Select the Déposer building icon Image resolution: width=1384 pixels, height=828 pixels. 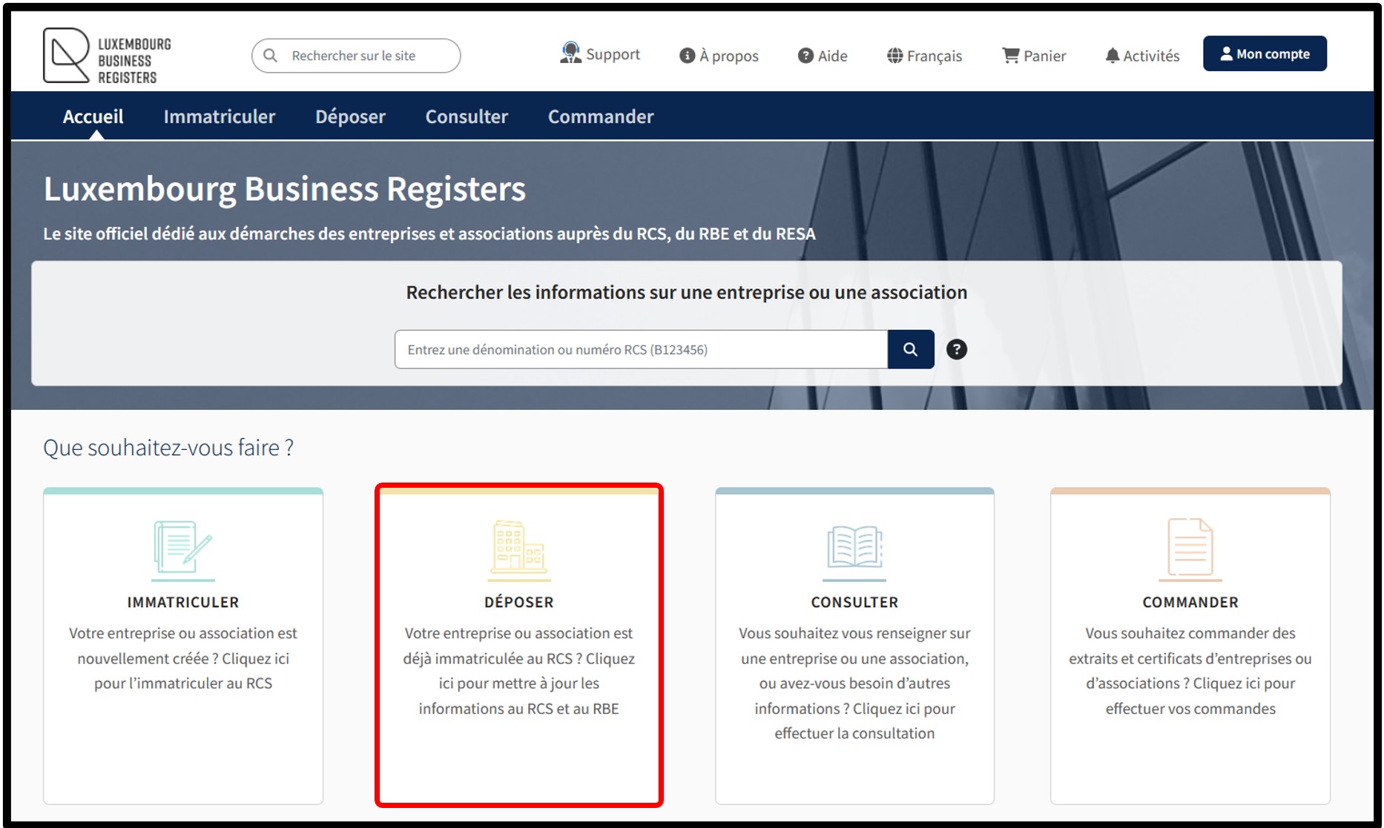(x=518, y=549)
